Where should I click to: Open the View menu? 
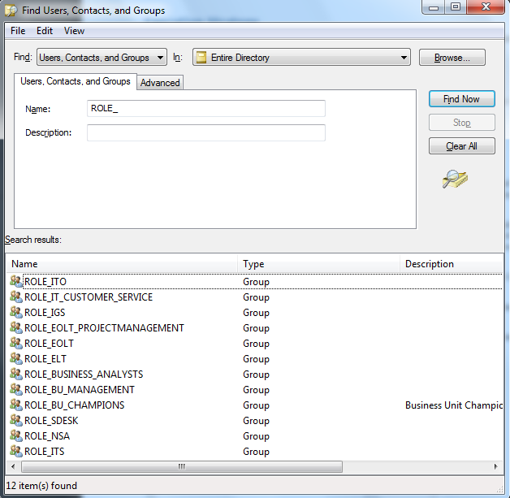coord(74,31)
